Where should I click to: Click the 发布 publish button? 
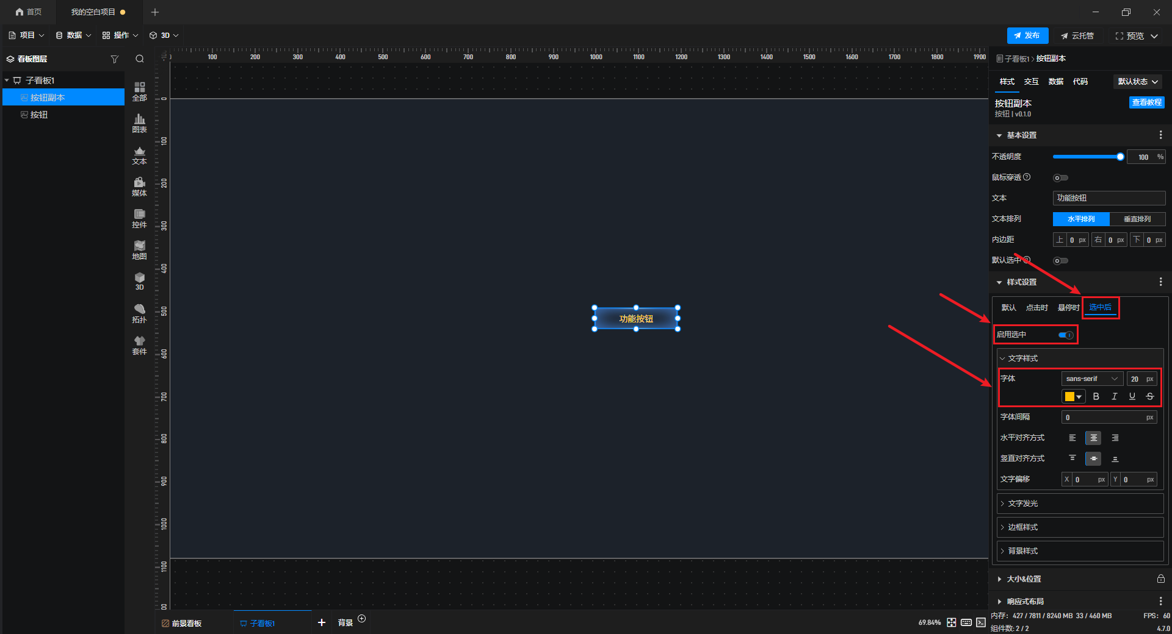coord(1027,36)
